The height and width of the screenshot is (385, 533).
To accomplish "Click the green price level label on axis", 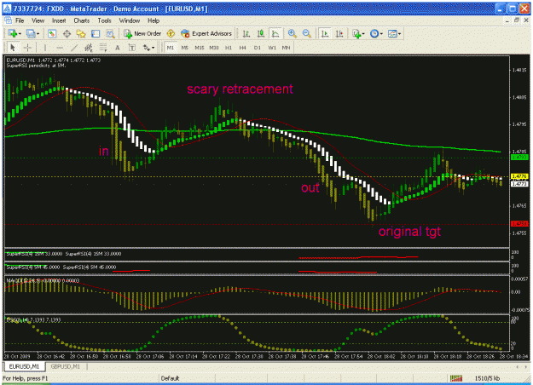I will [x=519, y=158].
